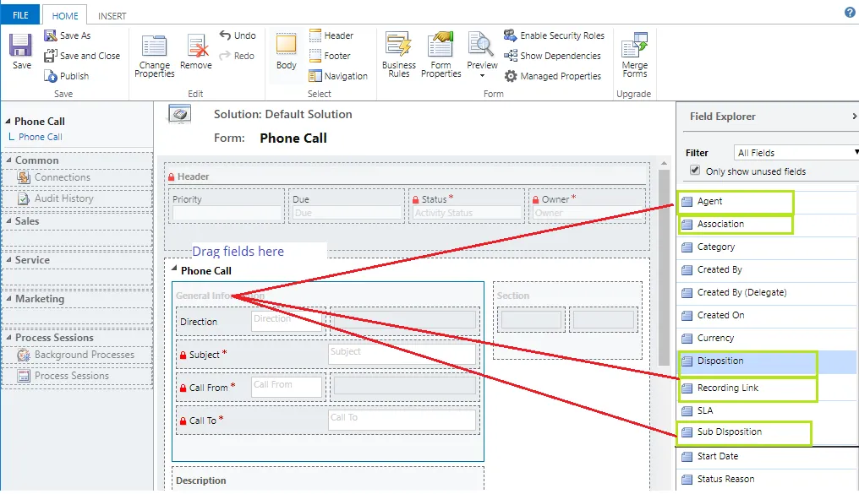Open Managed Properties

[552, 76]
